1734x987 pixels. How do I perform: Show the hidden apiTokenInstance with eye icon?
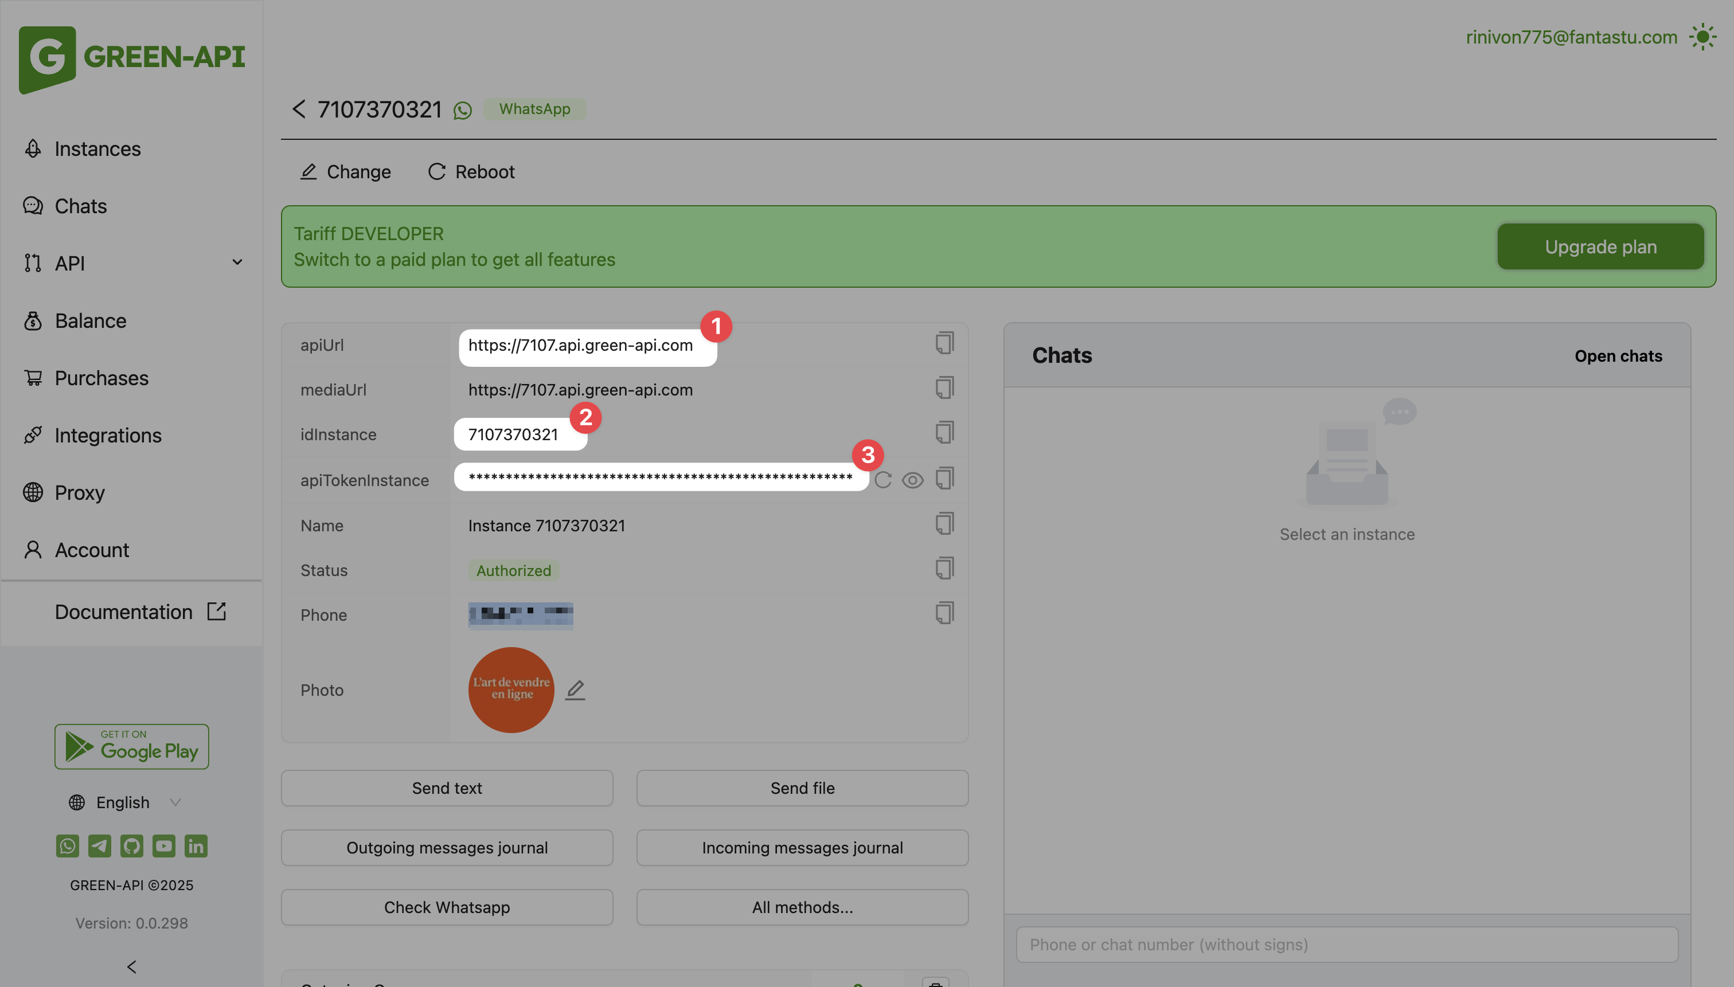click(913, 480)
